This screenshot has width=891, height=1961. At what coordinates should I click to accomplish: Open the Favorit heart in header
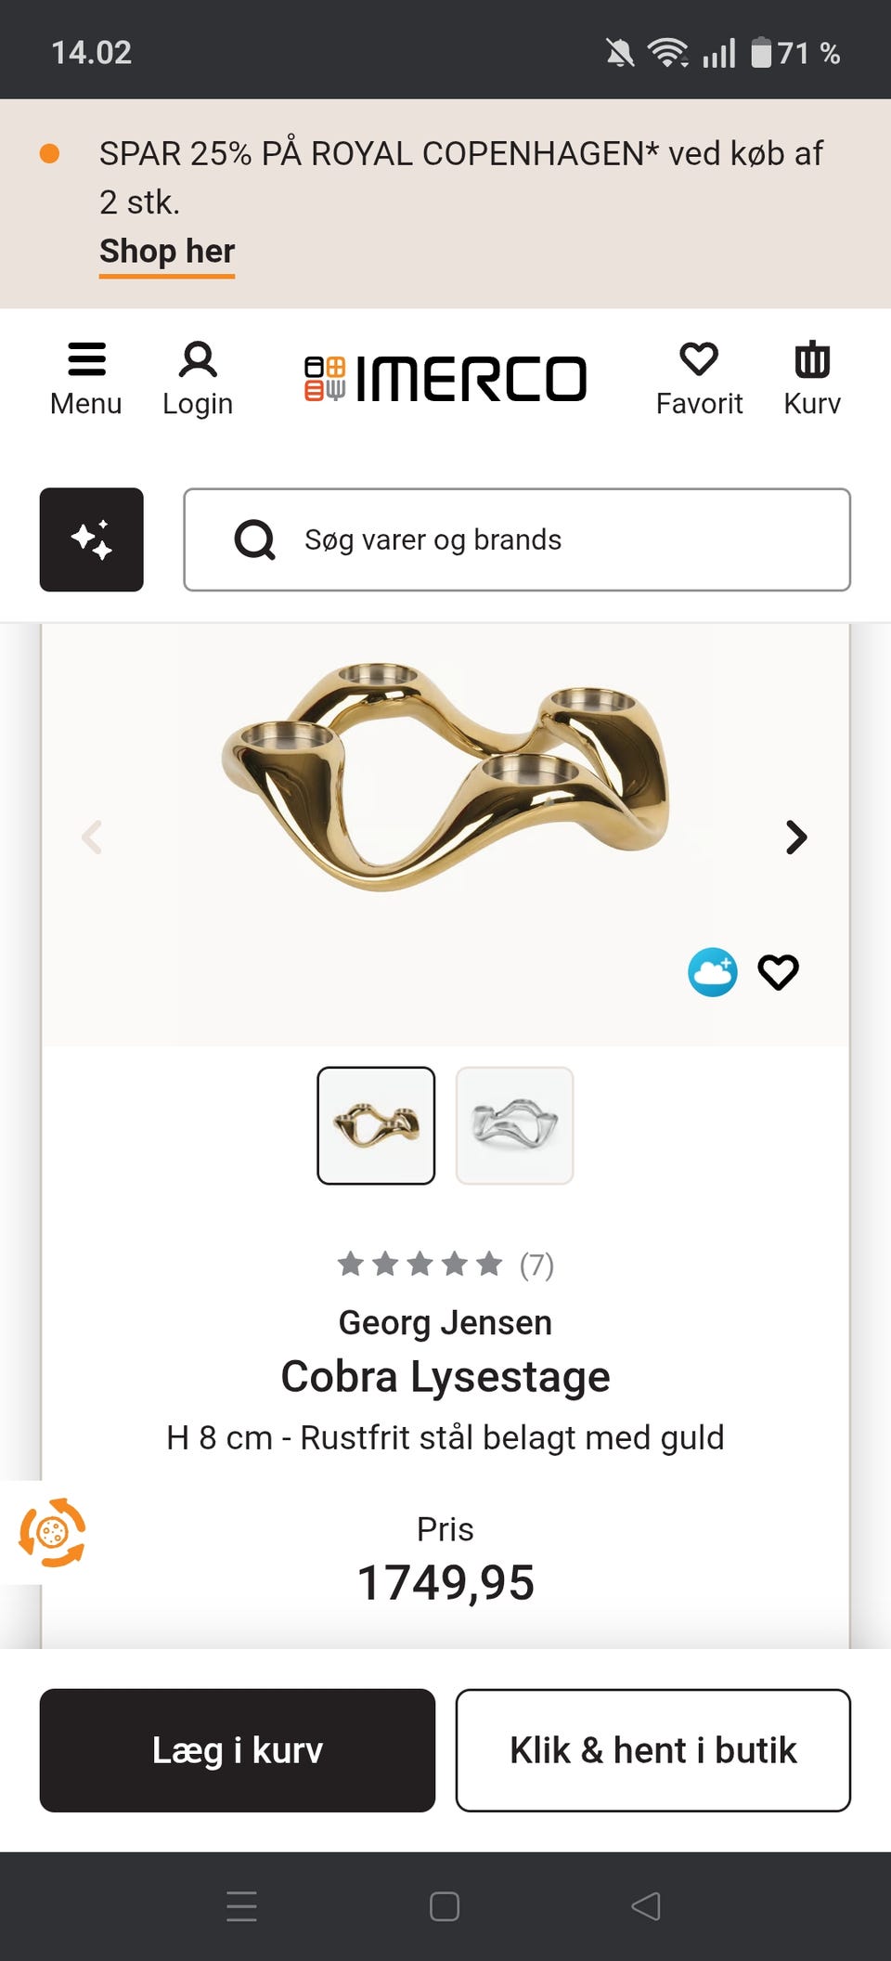coord(699,360)
